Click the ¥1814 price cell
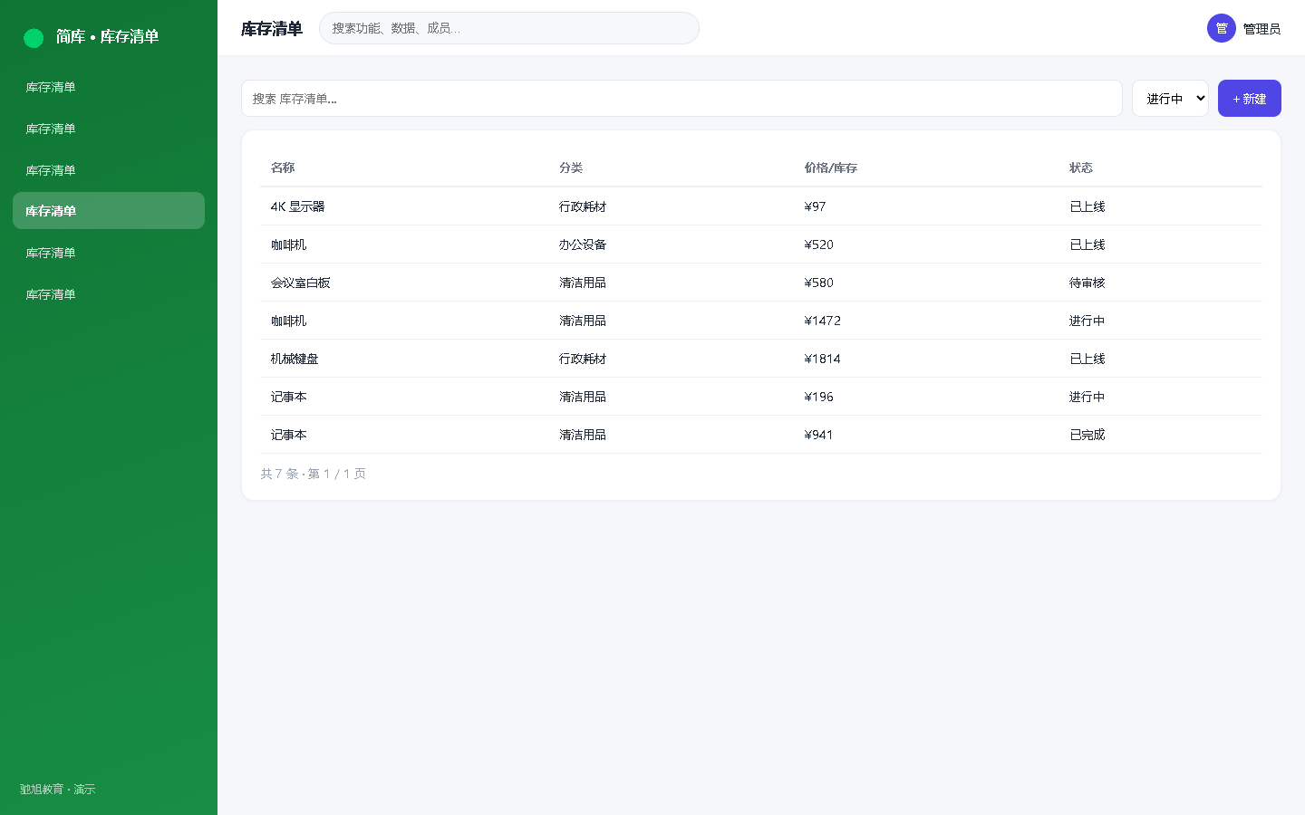The width and height of the screenshot is (1305, 815). click(822, 359)
